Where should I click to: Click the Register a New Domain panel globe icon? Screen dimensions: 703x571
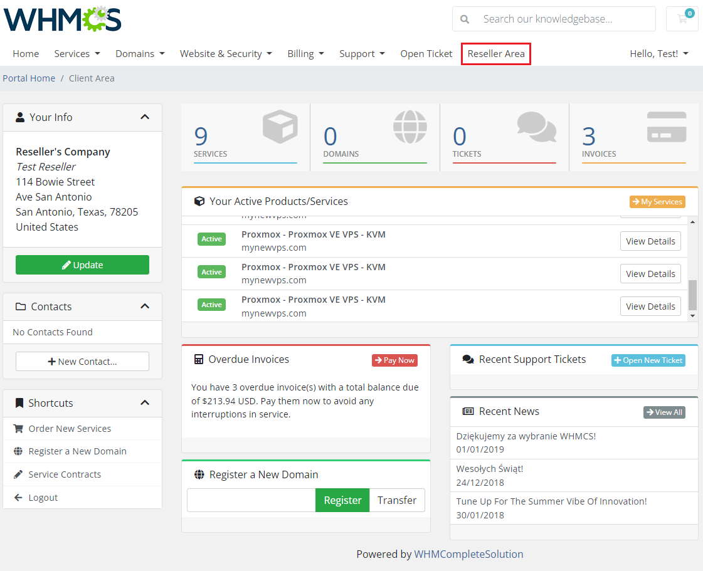[199, 474]
